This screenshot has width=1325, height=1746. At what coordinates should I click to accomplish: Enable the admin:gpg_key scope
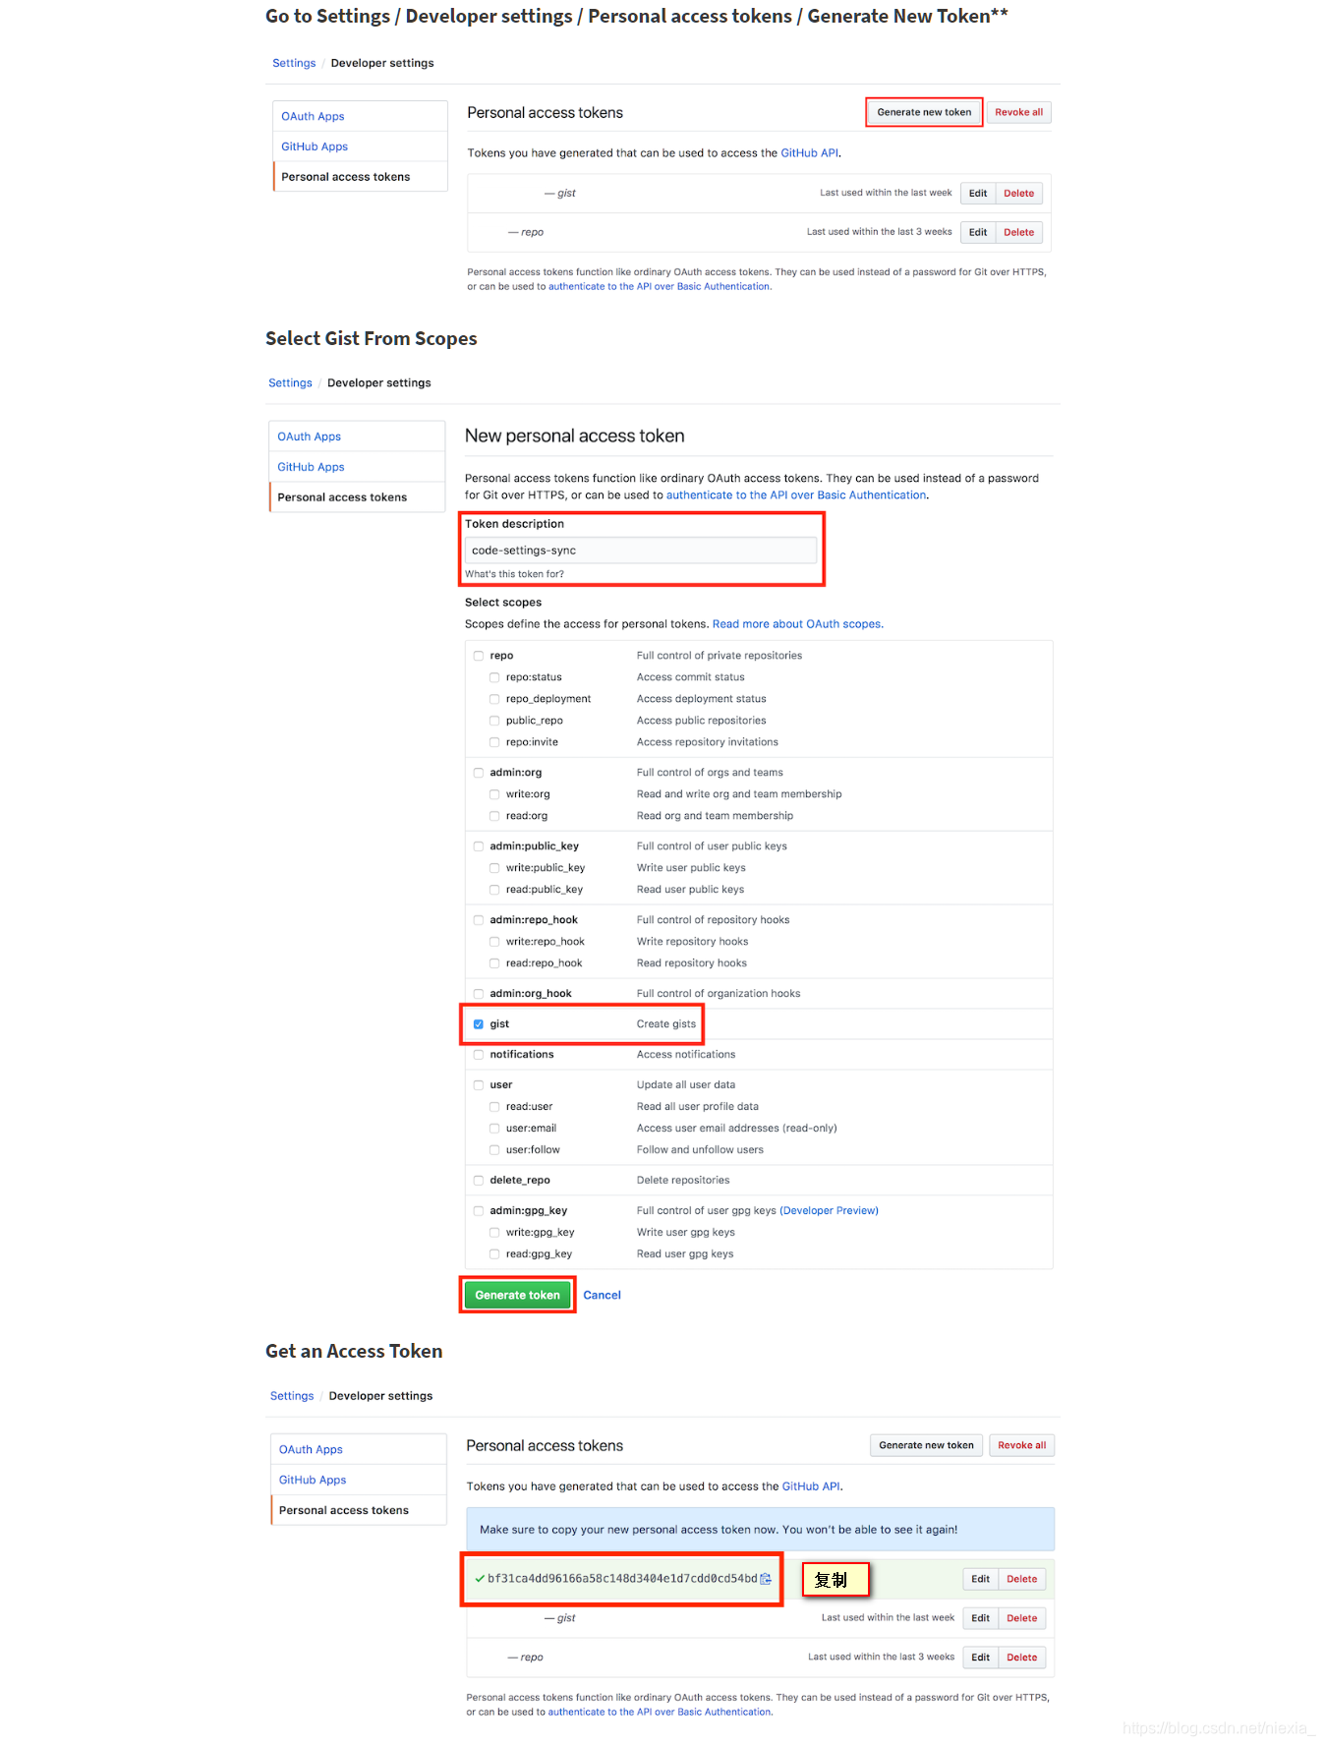click(479, 1211)
